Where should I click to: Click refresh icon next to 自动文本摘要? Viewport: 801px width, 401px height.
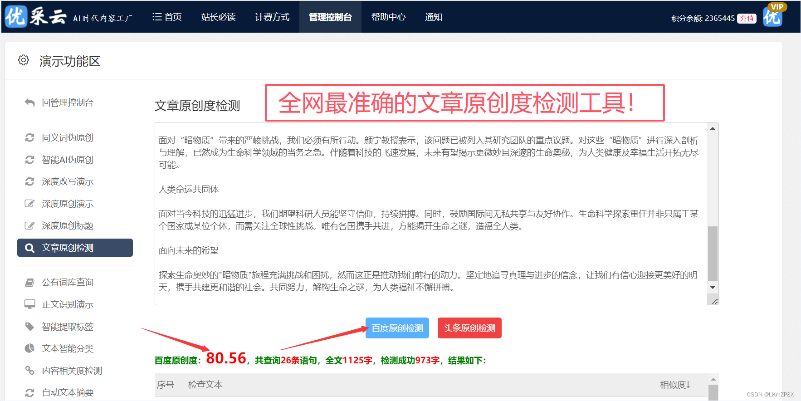coord(29,392)
